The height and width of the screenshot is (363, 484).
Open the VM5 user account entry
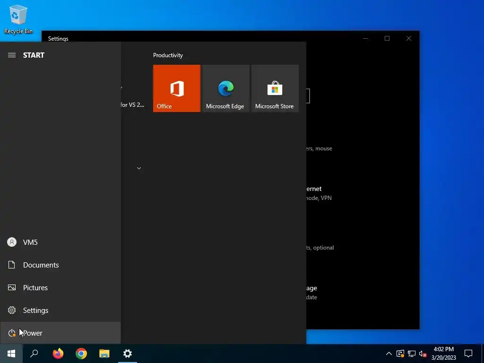click(x=60, y=242)
